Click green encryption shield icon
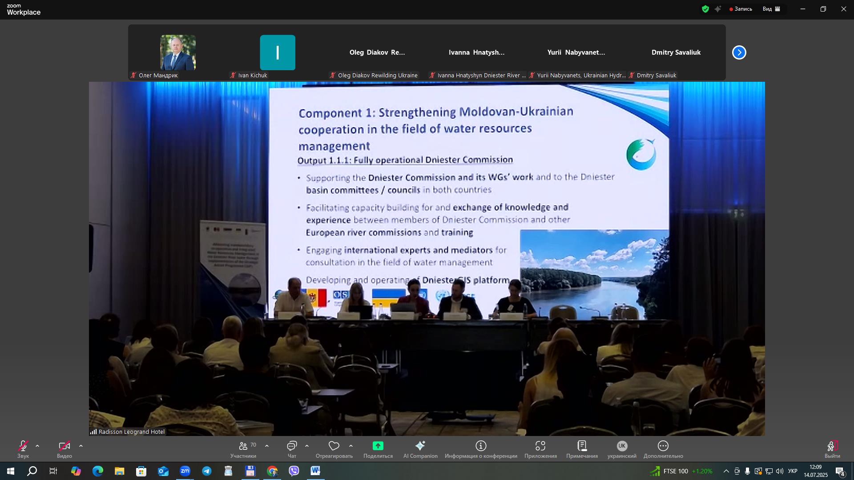 (x=705, y=9)
